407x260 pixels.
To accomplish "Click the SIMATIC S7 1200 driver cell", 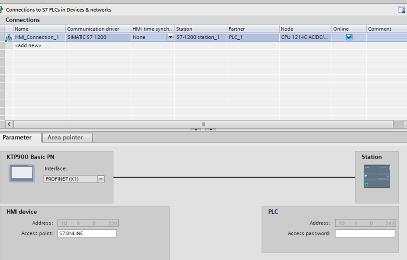I will tap(98, 37).
